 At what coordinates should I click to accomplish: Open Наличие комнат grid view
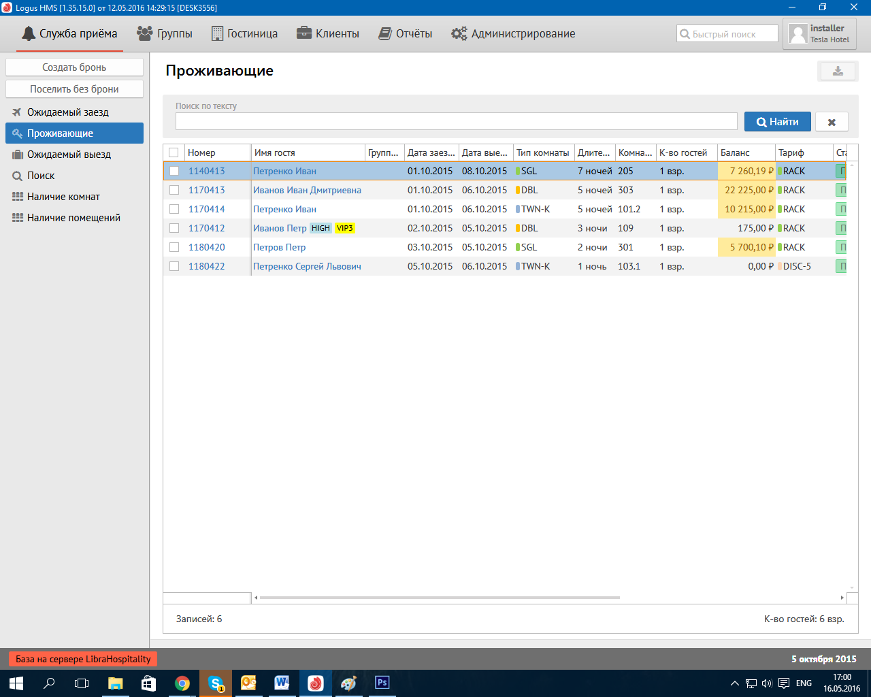click(63, 197)
